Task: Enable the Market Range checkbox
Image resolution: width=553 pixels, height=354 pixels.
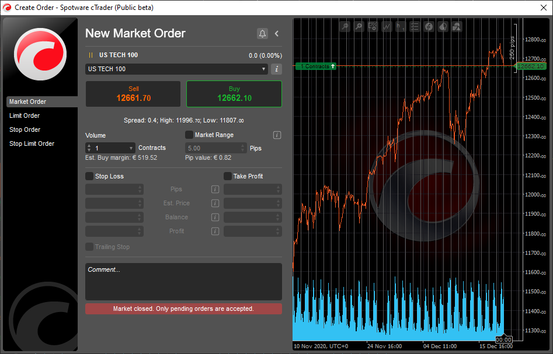Action: click(189, 135)
